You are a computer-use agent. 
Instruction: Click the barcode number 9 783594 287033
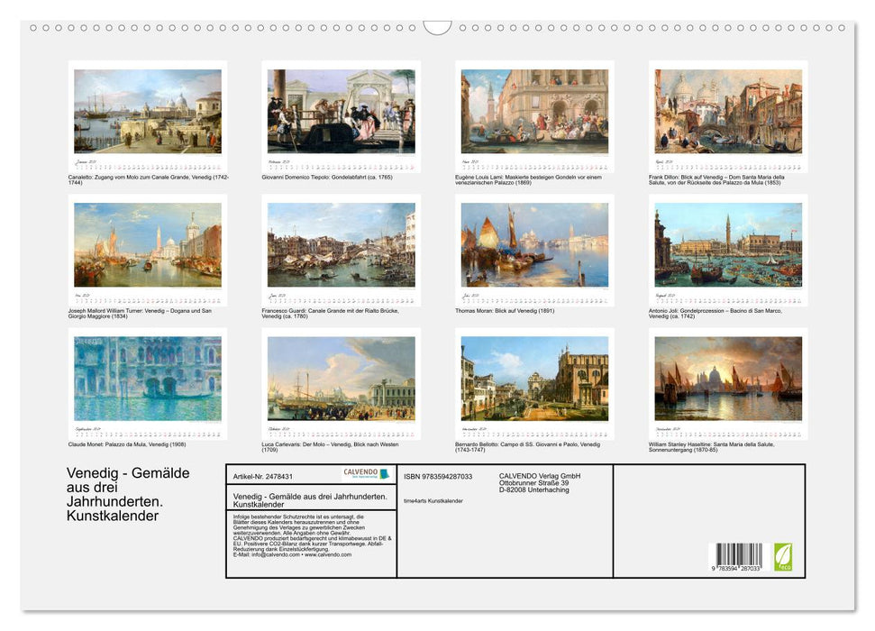coord(736,569)
